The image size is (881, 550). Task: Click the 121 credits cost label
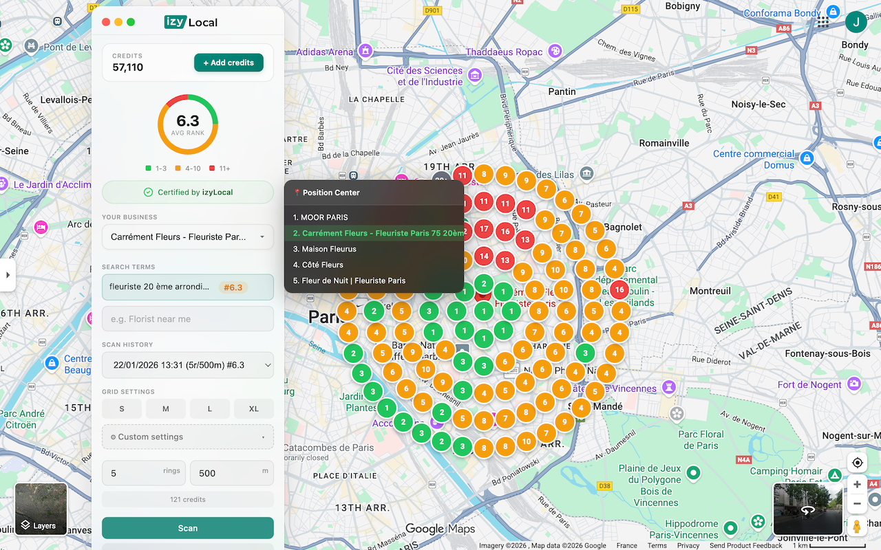188,499
